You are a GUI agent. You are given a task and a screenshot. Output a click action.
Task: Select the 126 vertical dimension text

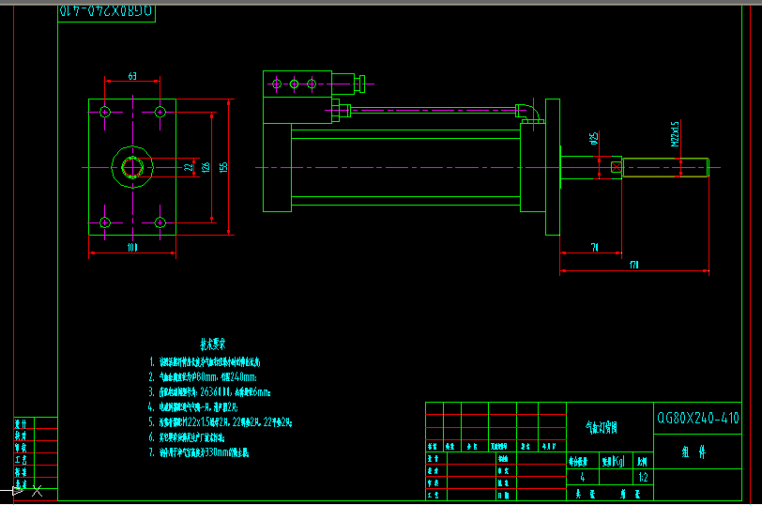(x=206, y=166)
